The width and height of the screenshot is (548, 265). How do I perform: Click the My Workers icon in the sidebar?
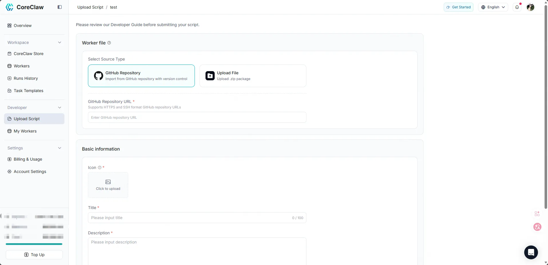pyautogui.click(x=9, y=131)
